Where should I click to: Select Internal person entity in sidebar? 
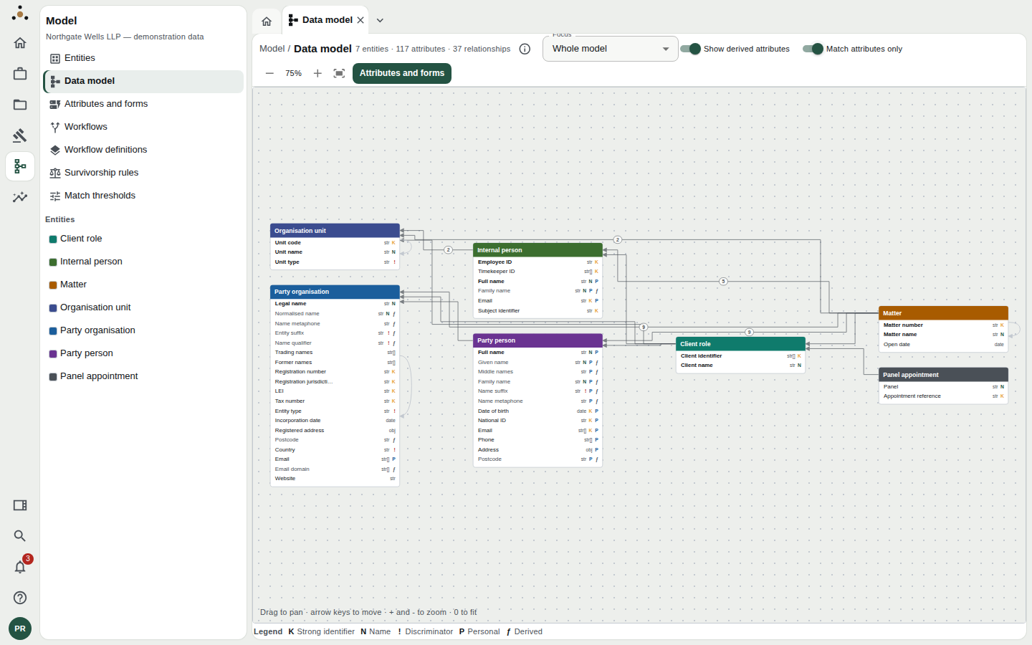143,262
